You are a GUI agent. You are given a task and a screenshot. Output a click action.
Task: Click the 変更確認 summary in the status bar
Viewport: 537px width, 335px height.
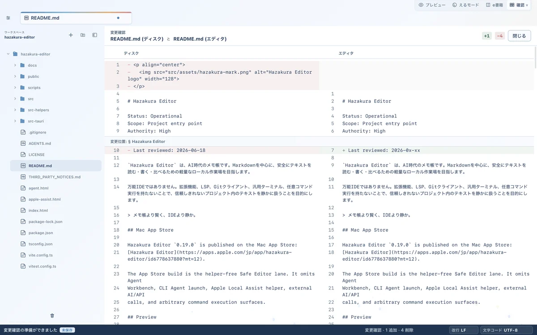389,330
